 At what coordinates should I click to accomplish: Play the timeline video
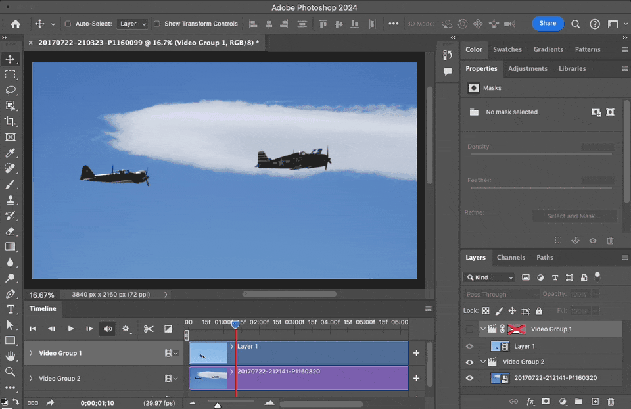(x=71, y=329)
